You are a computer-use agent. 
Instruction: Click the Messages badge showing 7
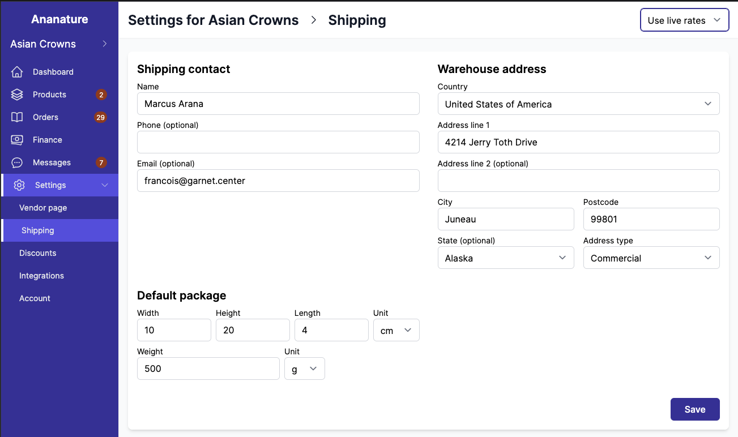[x=101, y=162]
